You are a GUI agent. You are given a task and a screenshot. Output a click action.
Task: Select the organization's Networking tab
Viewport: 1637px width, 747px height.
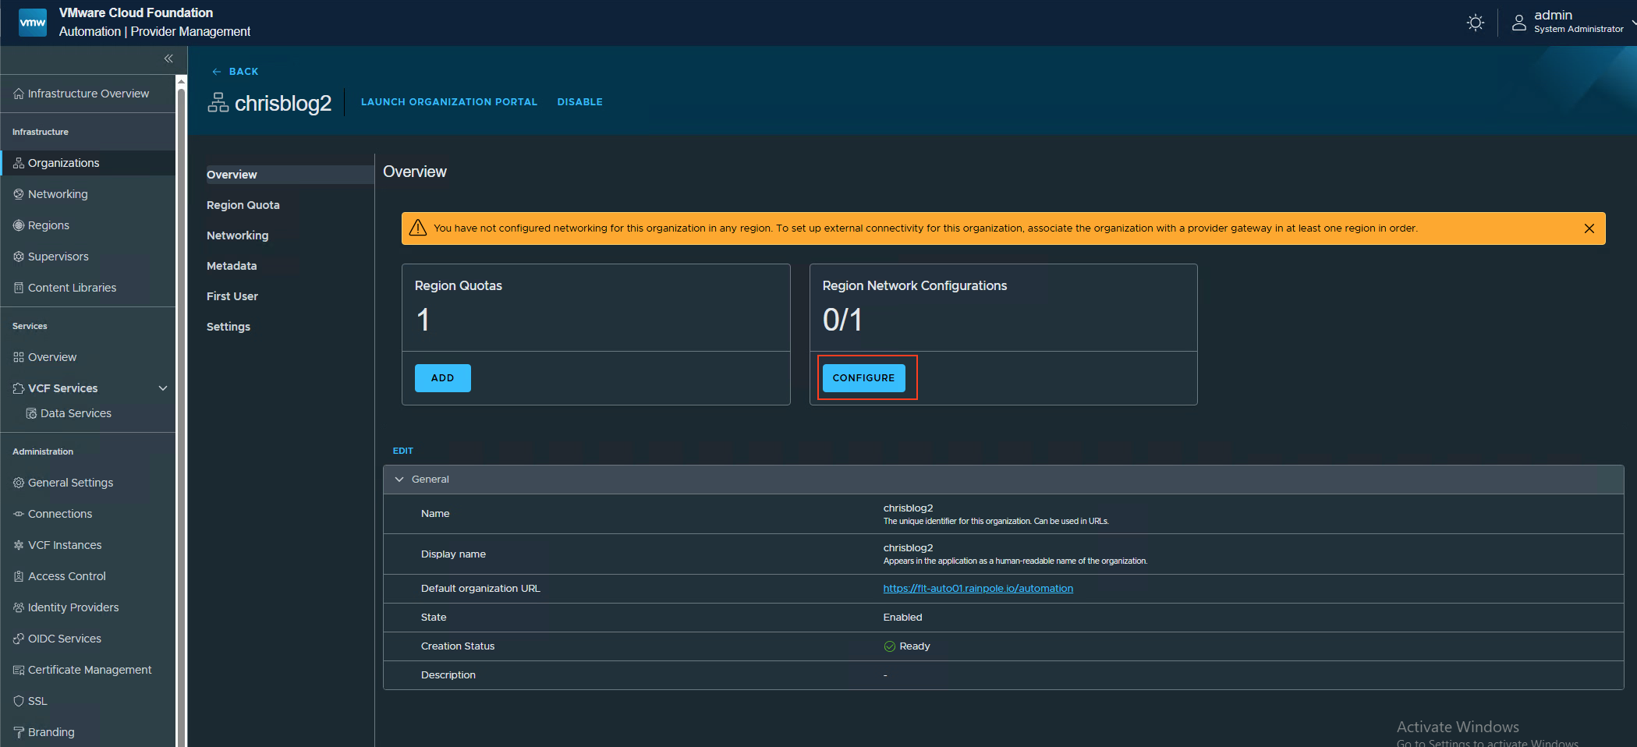point(237,235)
